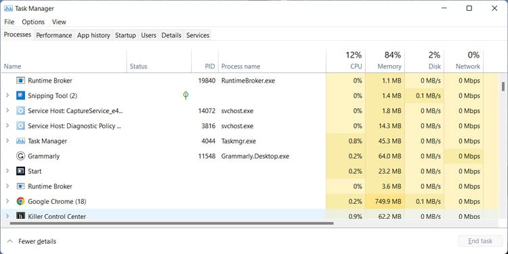Select the Killer Control Center row name

[57, 216]
